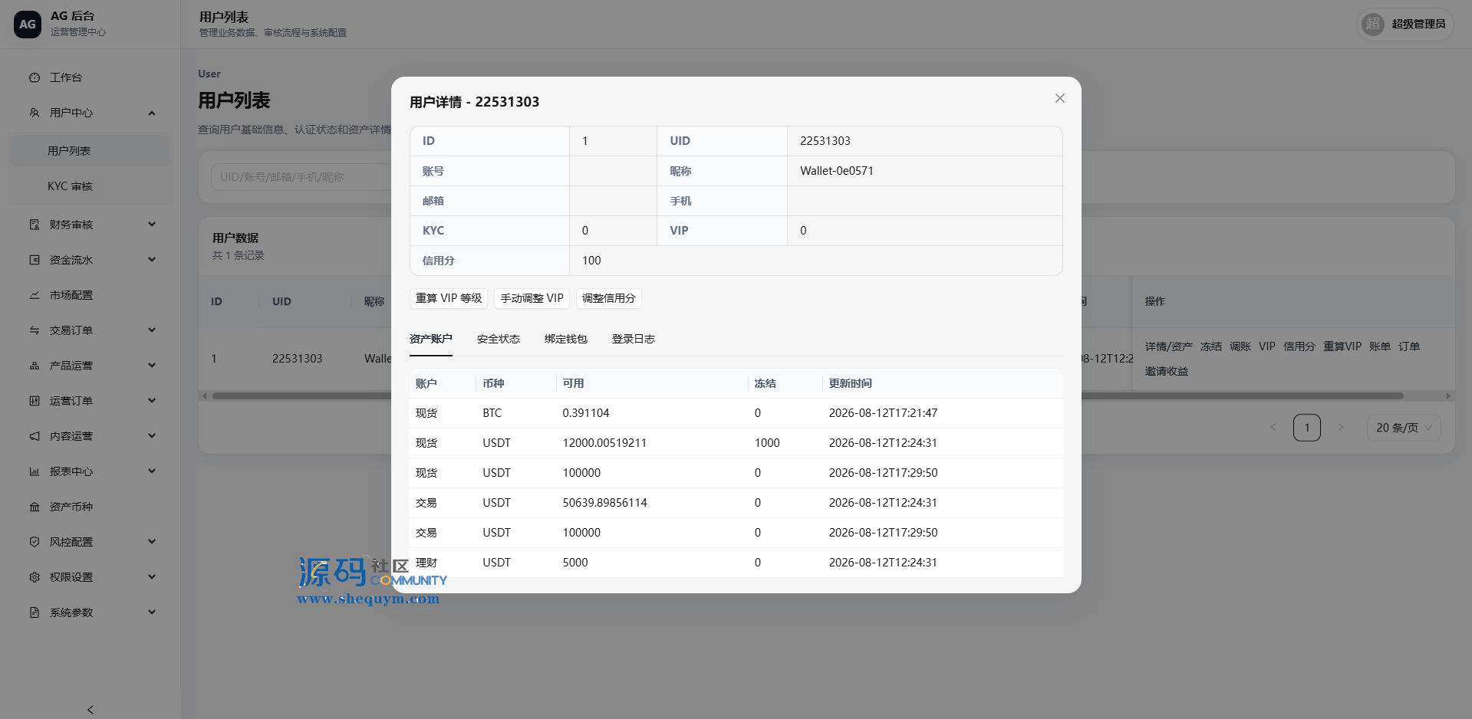
Task: Expand the 交易订单 menu chevron
Action: [x=152, y=330]
